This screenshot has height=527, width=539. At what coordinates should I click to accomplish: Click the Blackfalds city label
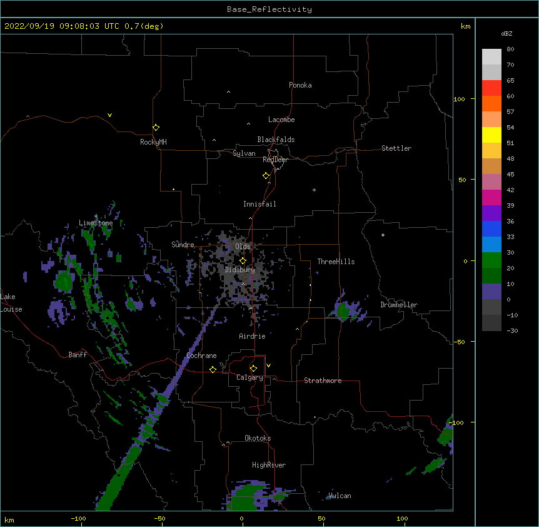[276, 140]
